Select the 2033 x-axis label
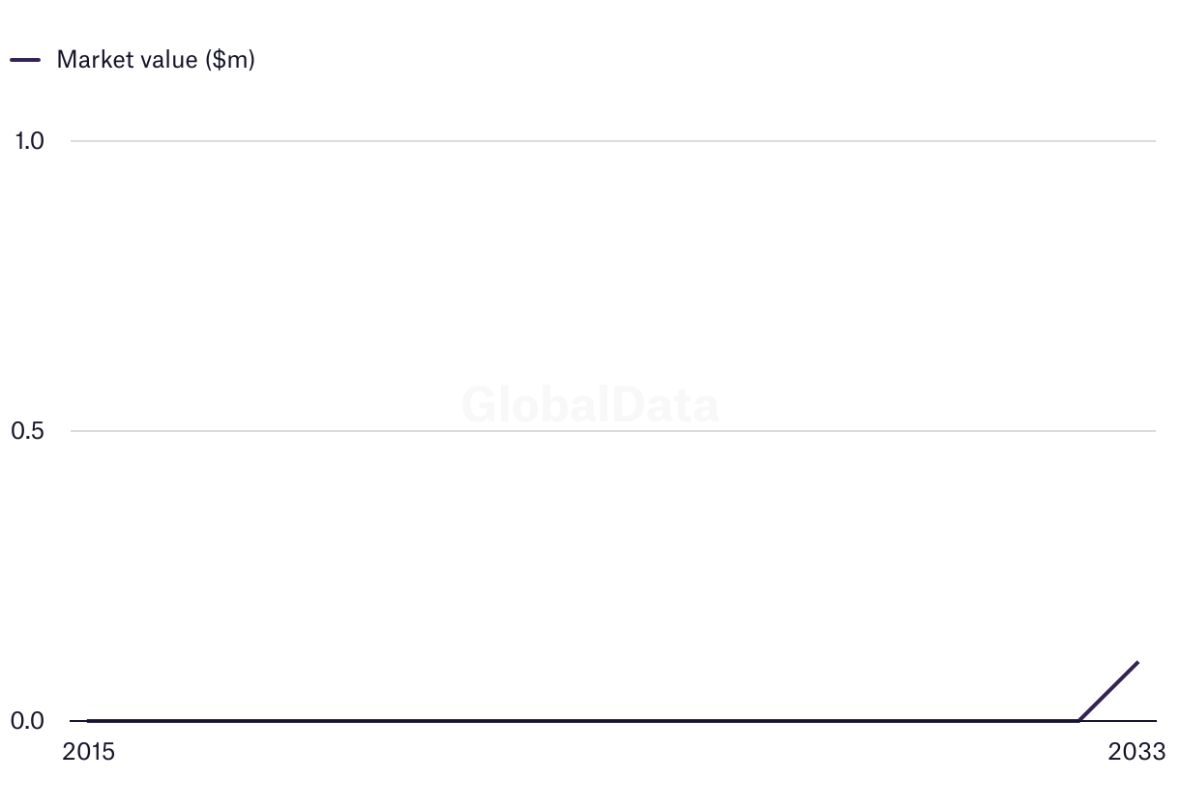Viewport: 1180px width, 808px height. (1137, 752)
